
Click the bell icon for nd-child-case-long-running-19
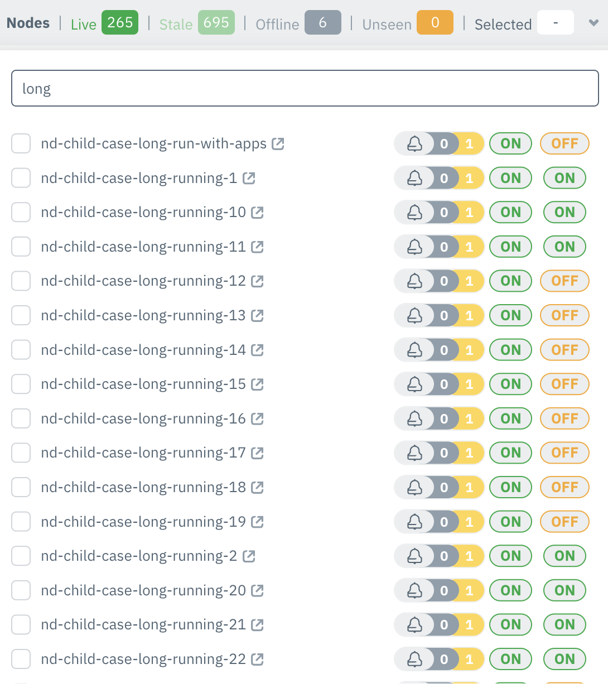414,522
